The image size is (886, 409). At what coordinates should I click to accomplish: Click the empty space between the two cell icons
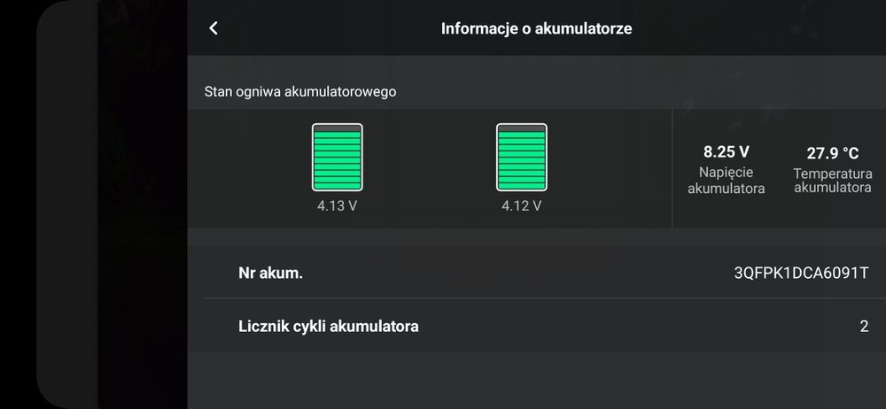click(x=429, y=159)
